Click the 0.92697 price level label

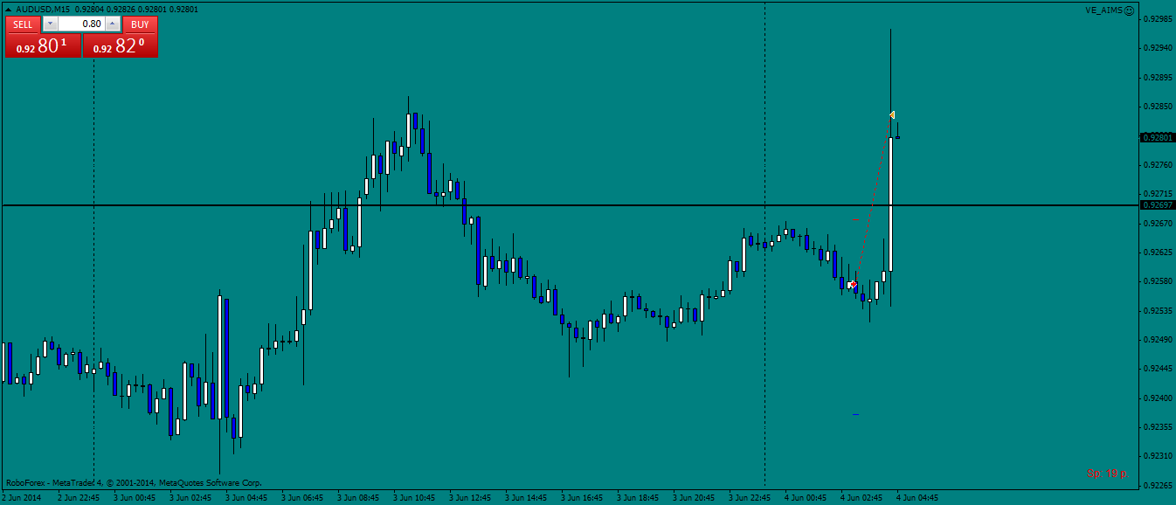click(x=1158, y=205)
